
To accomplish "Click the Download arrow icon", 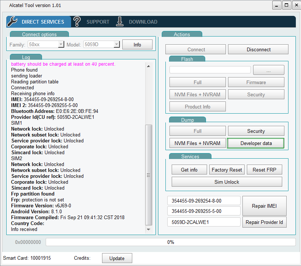I will [120, 21].
